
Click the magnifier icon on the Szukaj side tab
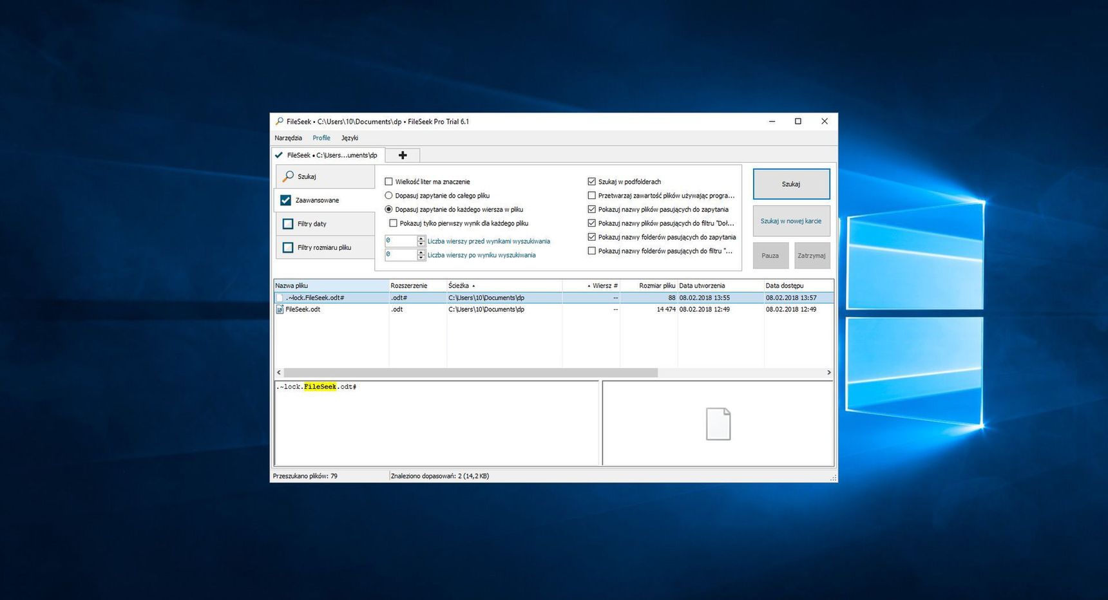click(289, 176)
